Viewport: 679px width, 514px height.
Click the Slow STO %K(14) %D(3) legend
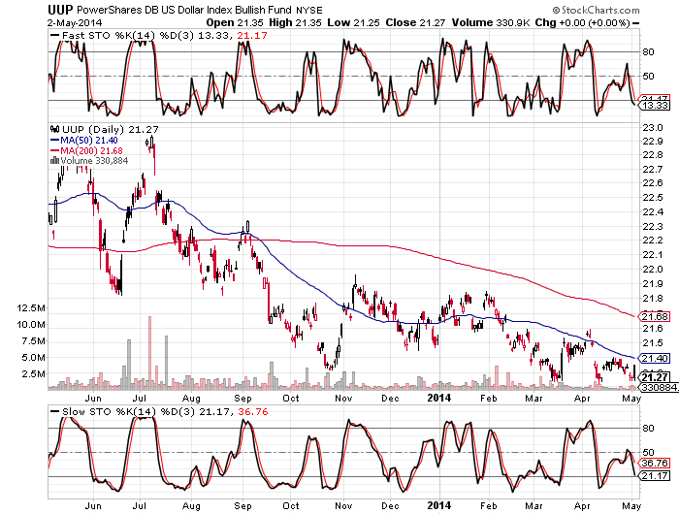pos(129,411)
